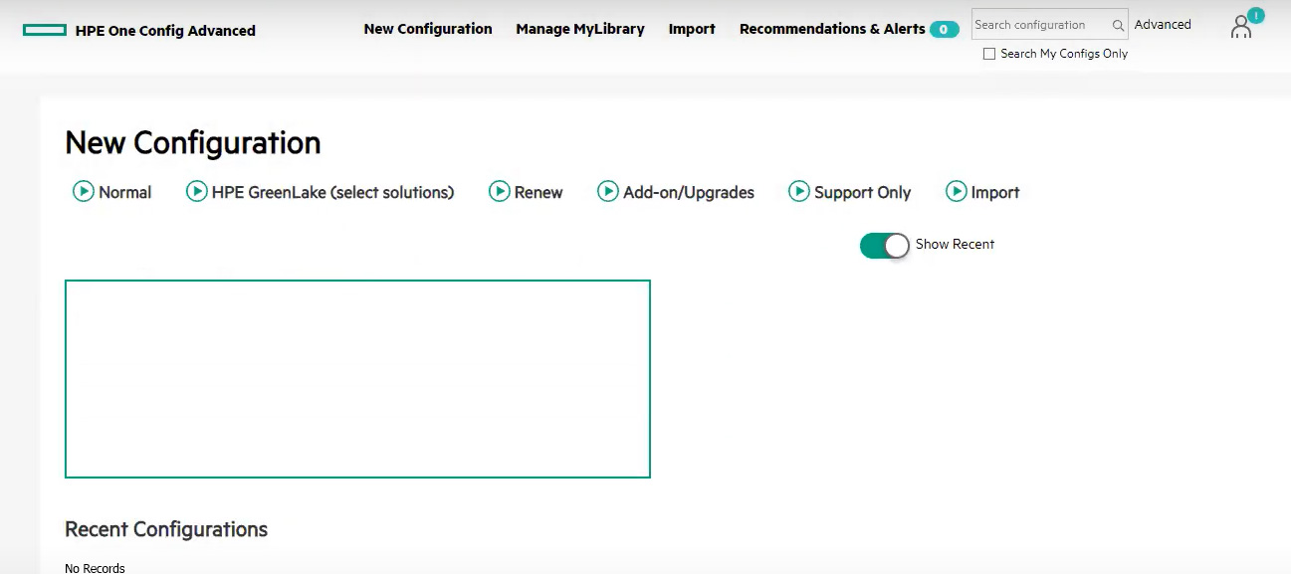Click the No Records text
The height and width of the screenshot is (574, 1291).
point(95,568)
